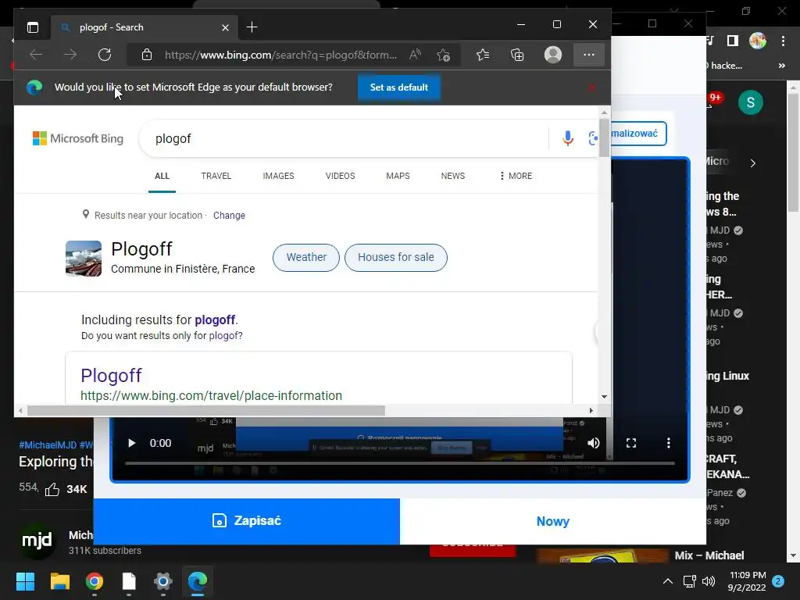Viewport: 800px width, 600px height.
Task: Switch to the MAPS tab
Action: tap(398, 176)
